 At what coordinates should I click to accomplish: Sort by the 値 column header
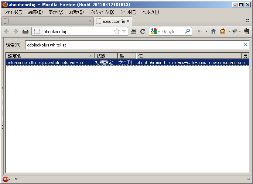point(189,56)
